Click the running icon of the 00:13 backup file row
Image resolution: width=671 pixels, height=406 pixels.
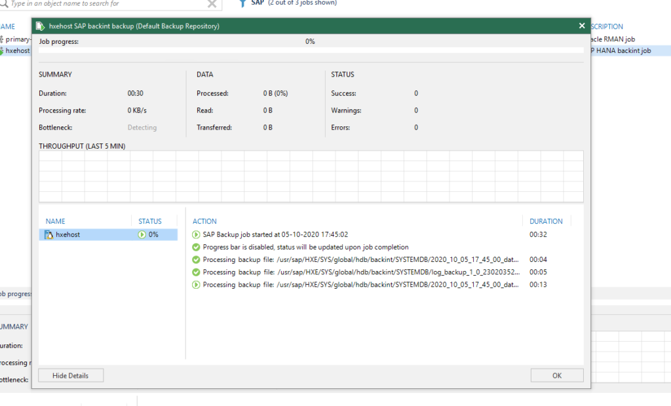pyautogui.click(x=196, y=284)
